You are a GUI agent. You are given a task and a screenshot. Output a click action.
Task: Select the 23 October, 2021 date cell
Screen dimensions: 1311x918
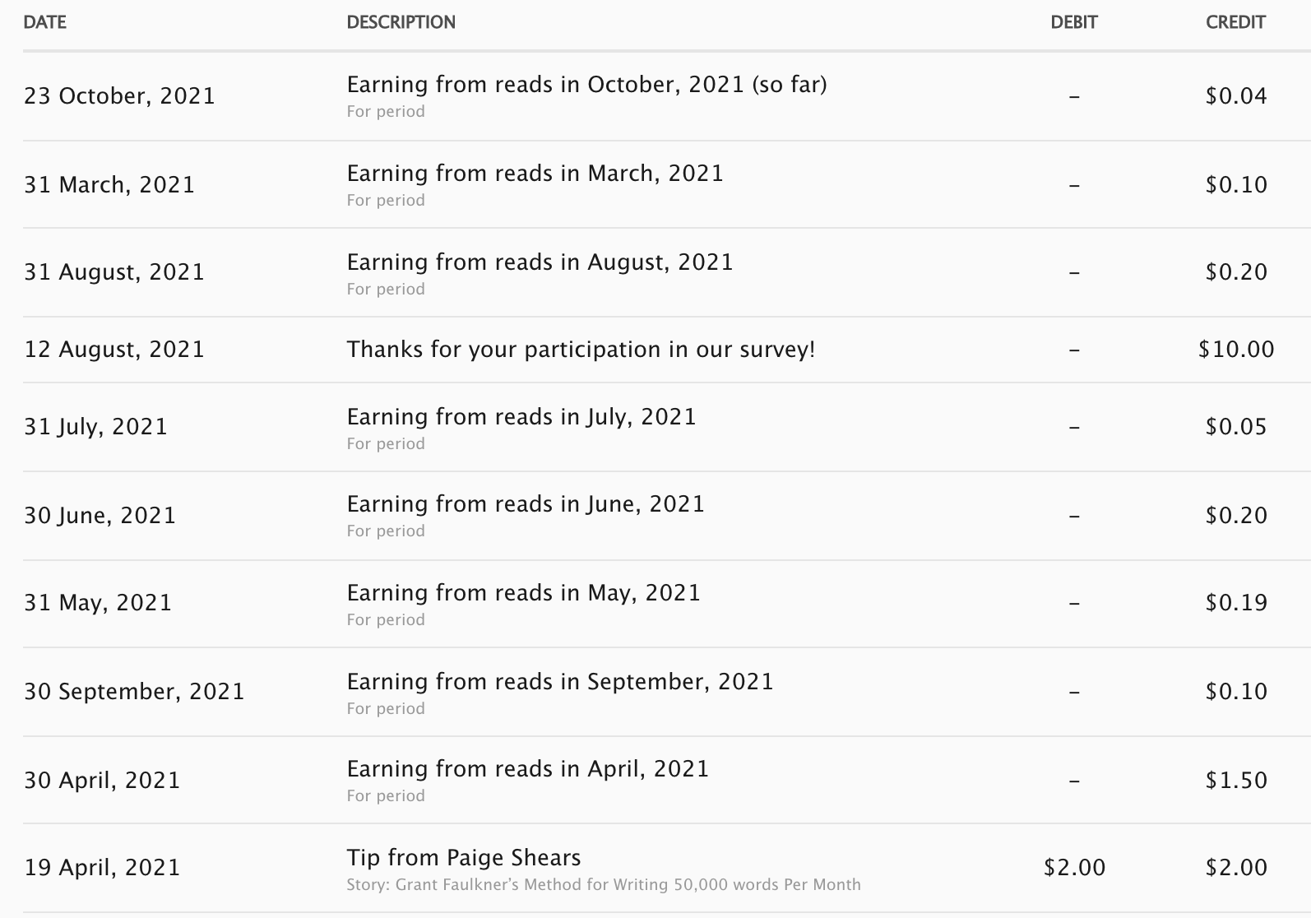tap(119, 96)
